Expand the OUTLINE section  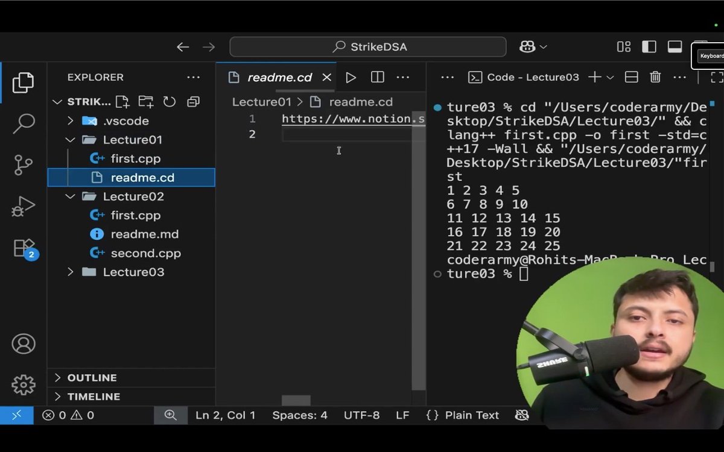click(132, 378)
